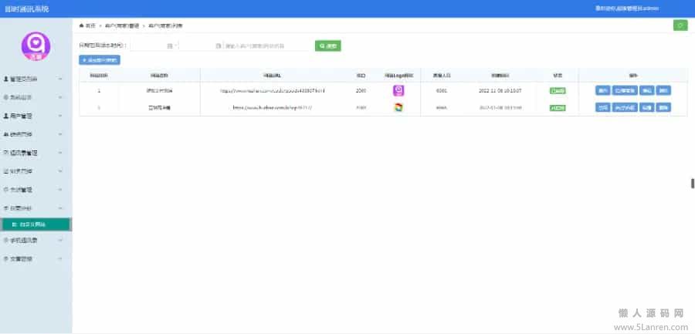Image resolution: width=695 pixels, height=334 pixels.
Task: Click the green status badge in the second row
Action: [558, 108]
